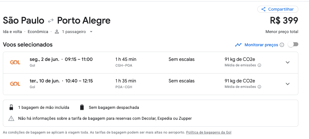Click the passenger person icon

click(57, 32)
